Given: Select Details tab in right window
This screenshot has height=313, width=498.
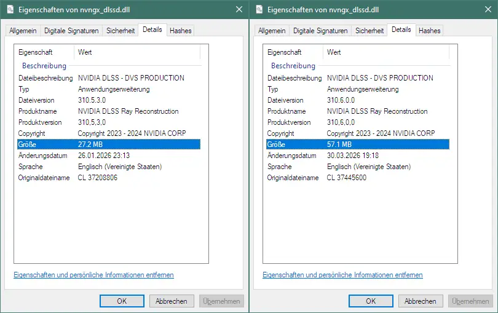Looking at the screenshot, I should pyautogui.click(x=401, y=30).
